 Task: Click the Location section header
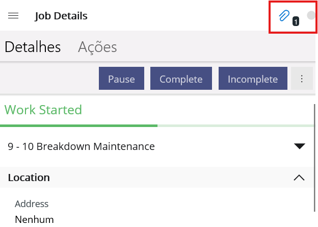click(x=156, y=178)
